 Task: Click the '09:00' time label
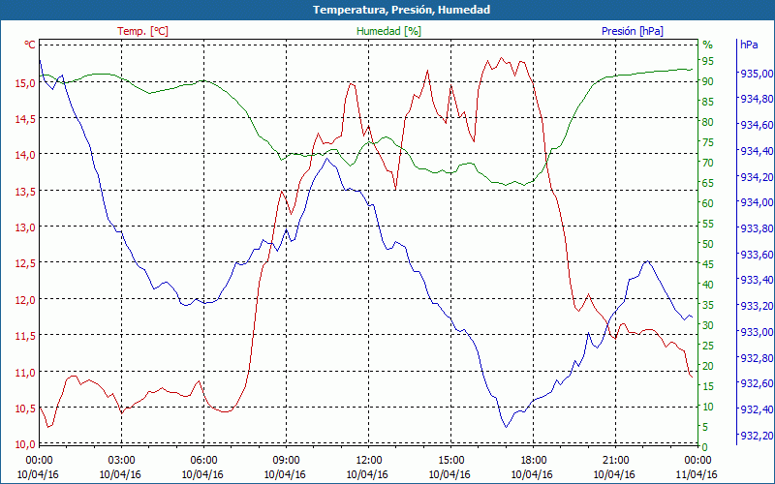click(286, 461)
